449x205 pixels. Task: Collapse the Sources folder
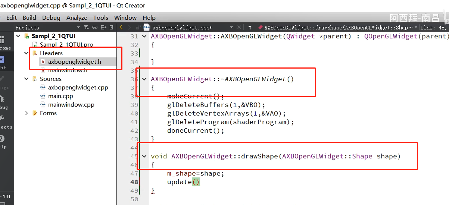[26, 79]
